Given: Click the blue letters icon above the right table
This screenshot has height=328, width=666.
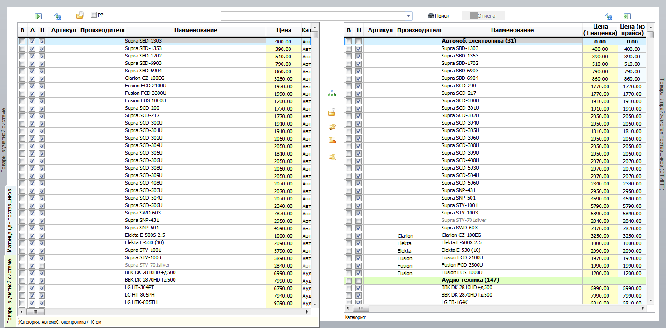Looking at the screenshot, I should (608, 16).
